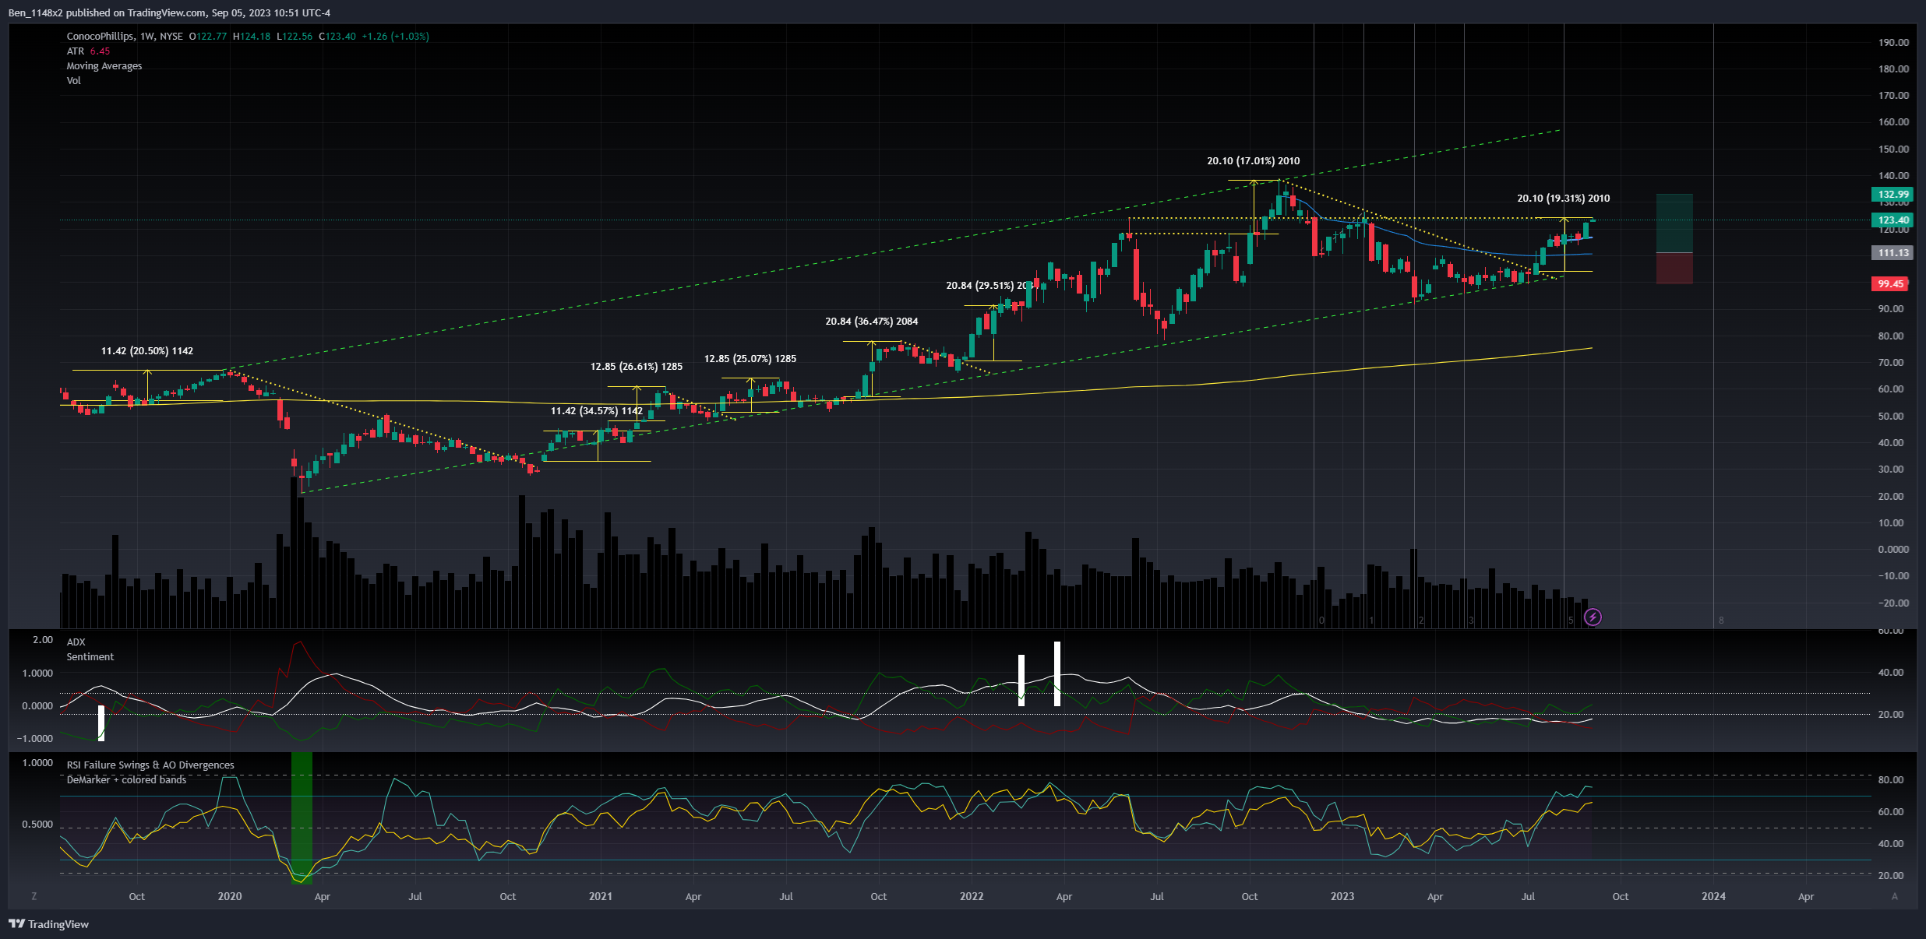Click the 2.00 label in ADX pane
The image size is (1926, 939).
pos(43,640)
